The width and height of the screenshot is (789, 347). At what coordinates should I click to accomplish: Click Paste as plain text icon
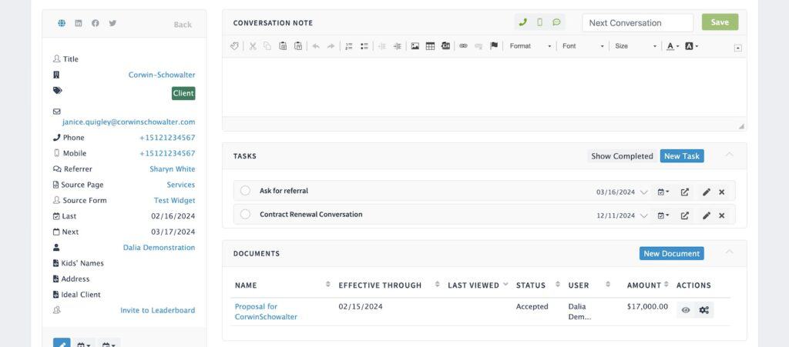298,46
